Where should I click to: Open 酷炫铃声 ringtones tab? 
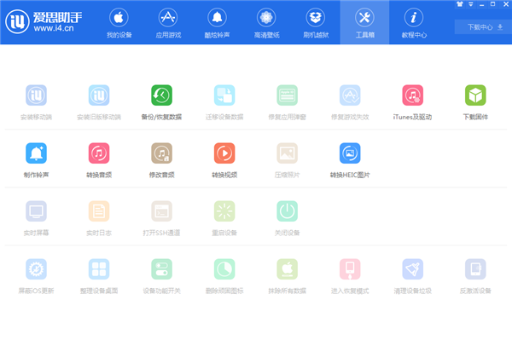(217, 23)
